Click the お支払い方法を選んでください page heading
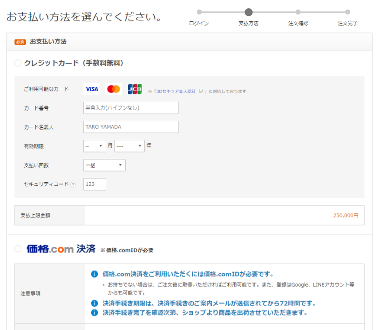 (x=84, y=17)
